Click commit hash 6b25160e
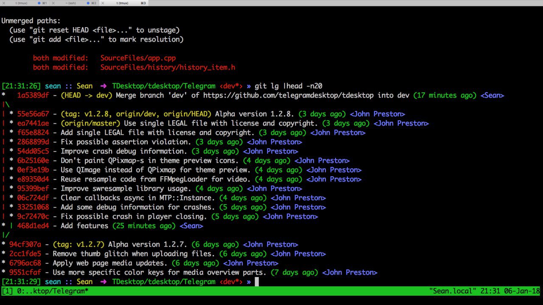This screenshot has width=543, height=305. [33, 161]
